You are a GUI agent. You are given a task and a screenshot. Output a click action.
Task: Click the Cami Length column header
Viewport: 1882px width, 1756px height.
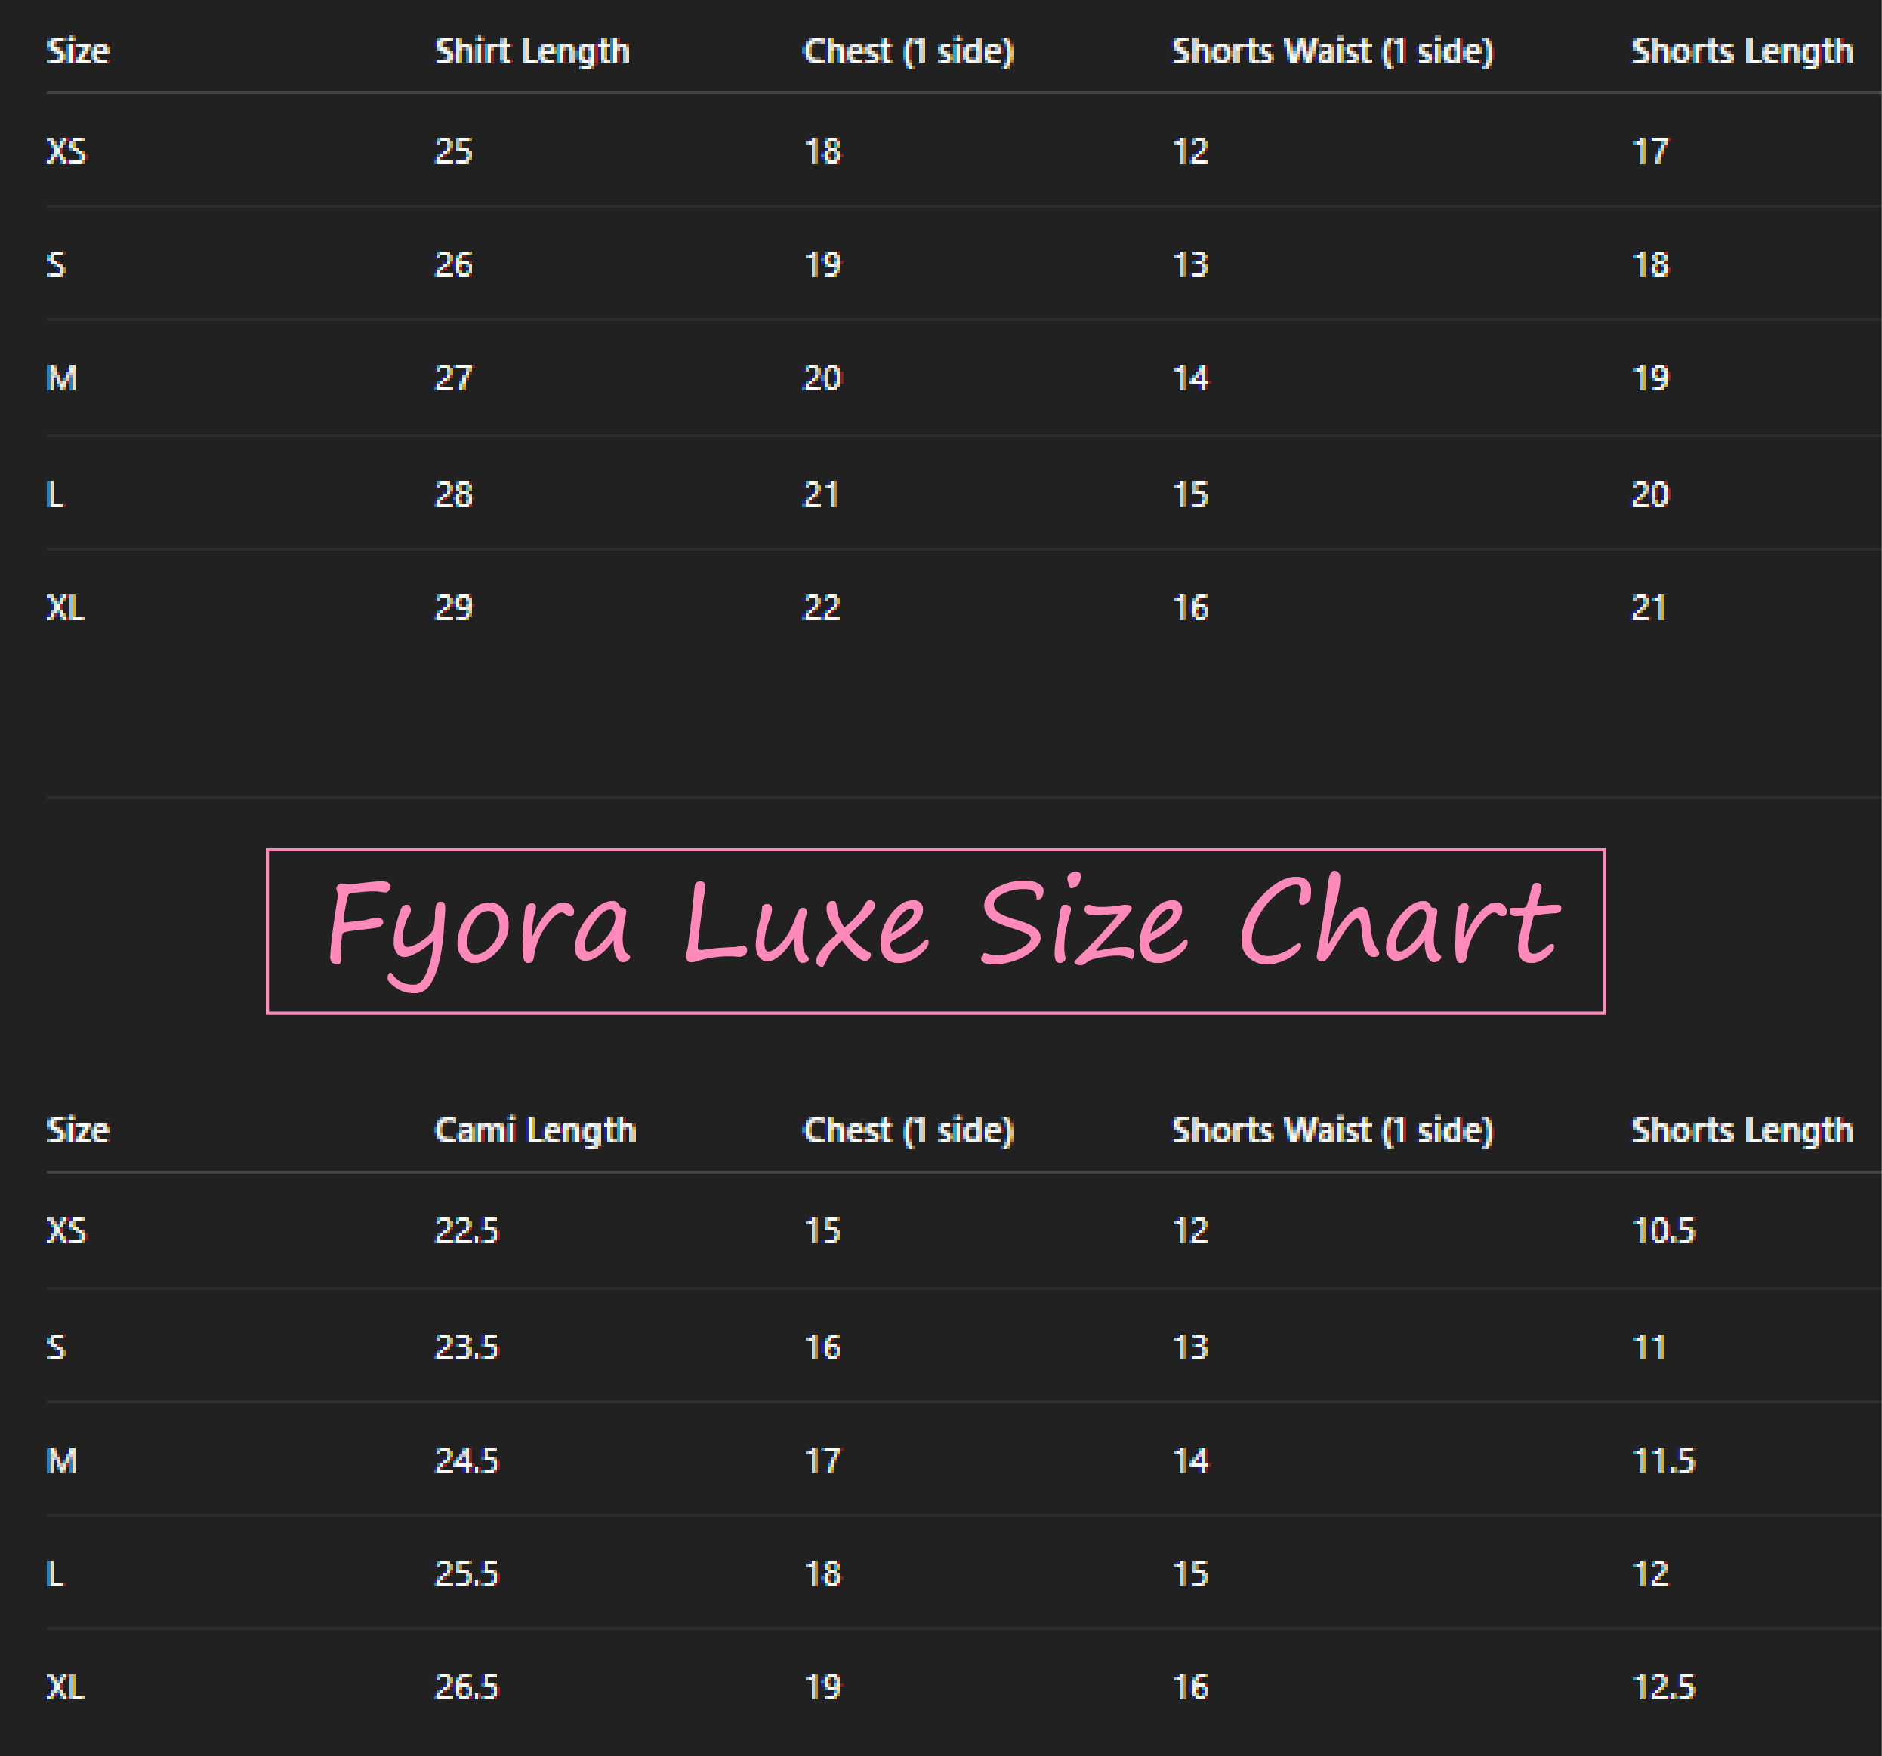point(535,1131)
